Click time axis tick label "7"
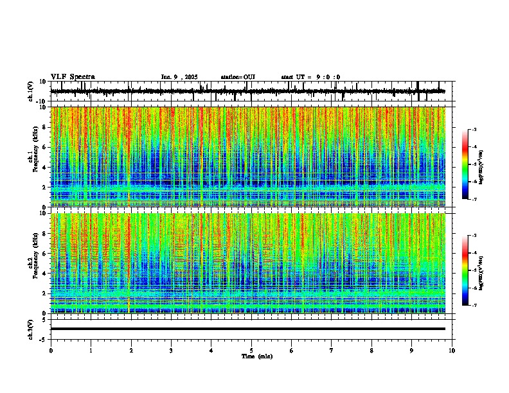This screenshot has width=509, height=393. pyautogui.click(x=332, y=351)
